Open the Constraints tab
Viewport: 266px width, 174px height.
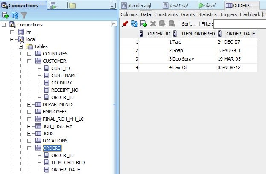[166, 14]
